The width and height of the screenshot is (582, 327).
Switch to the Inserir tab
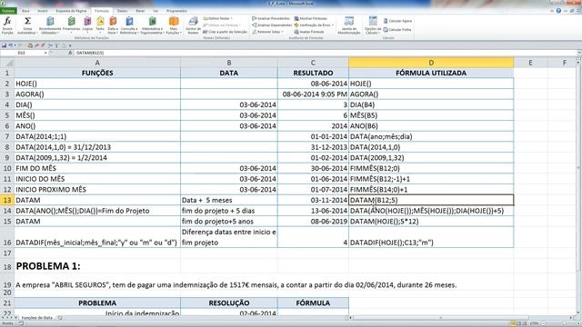click(43, 11)
